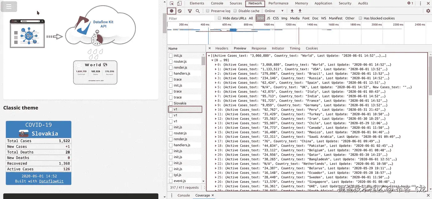Viewport: 432px width, 199px height.
Task: Toggle the network filter funnel icon
Action: coord(190,11)
